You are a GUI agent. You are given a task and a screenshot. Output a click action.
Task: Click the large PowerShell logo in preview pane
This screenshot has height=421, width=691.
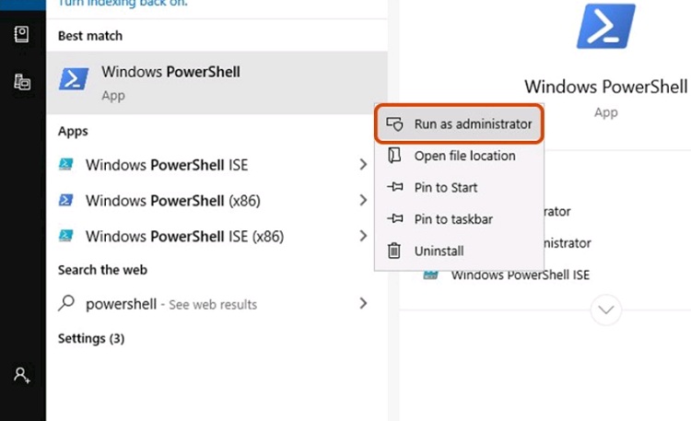point(606,26)
